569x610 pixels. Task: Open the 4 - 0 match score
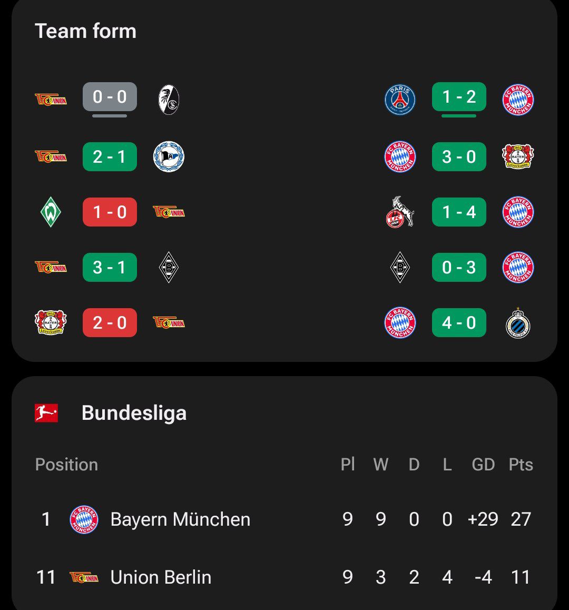point(459,323)
